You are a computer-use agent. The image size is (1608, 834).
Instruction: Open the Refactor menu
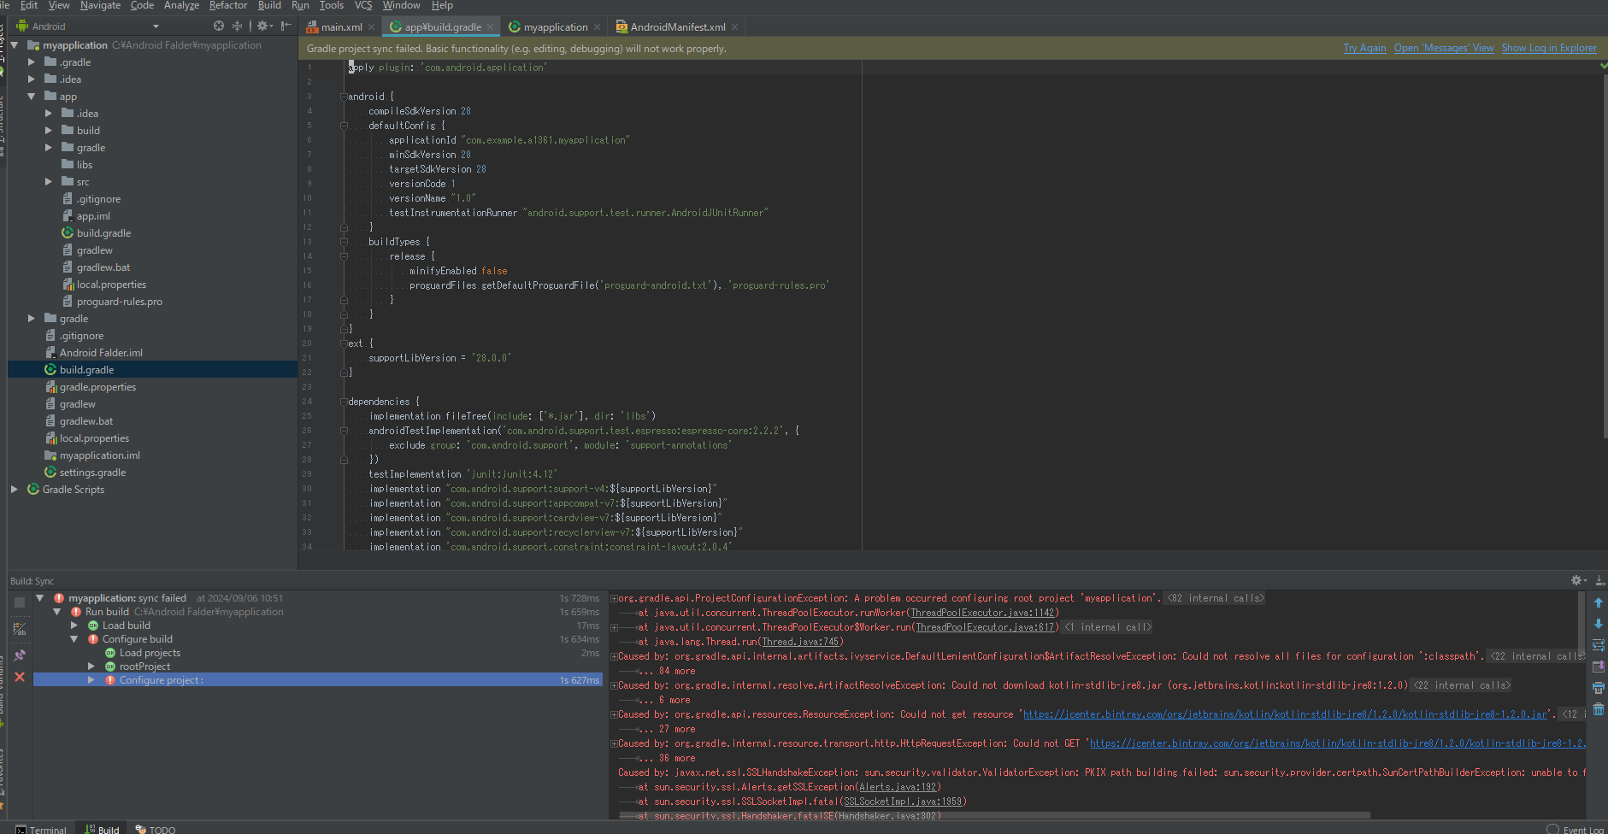click(227, 6)
